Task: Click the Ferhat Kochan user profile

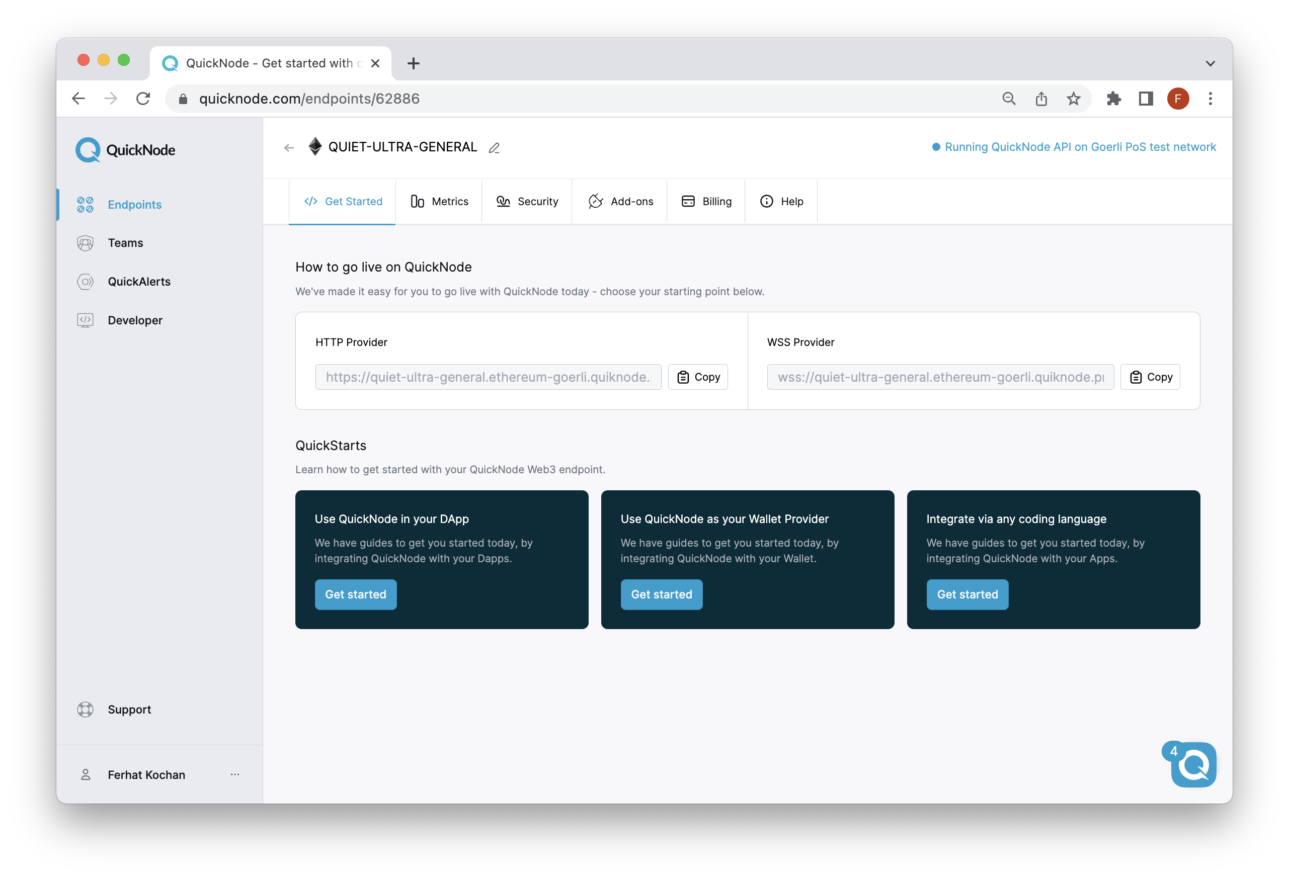Action: point(146,775)
